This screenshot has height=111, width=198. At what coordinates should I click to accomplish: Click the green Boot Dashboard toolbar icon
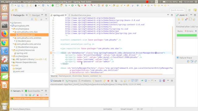click(x=53, y=6)
